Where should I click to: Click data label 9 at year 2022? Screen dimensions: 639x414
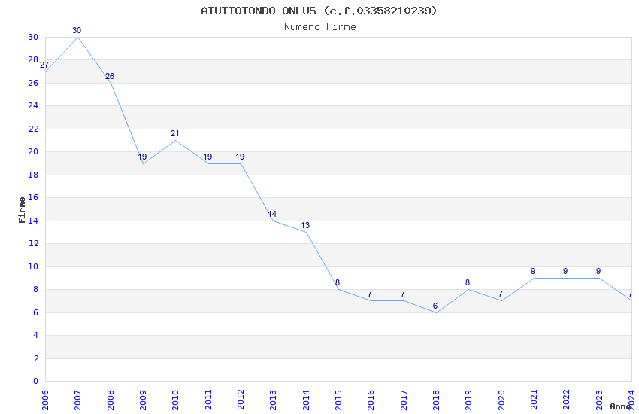(x=565, y=271)
